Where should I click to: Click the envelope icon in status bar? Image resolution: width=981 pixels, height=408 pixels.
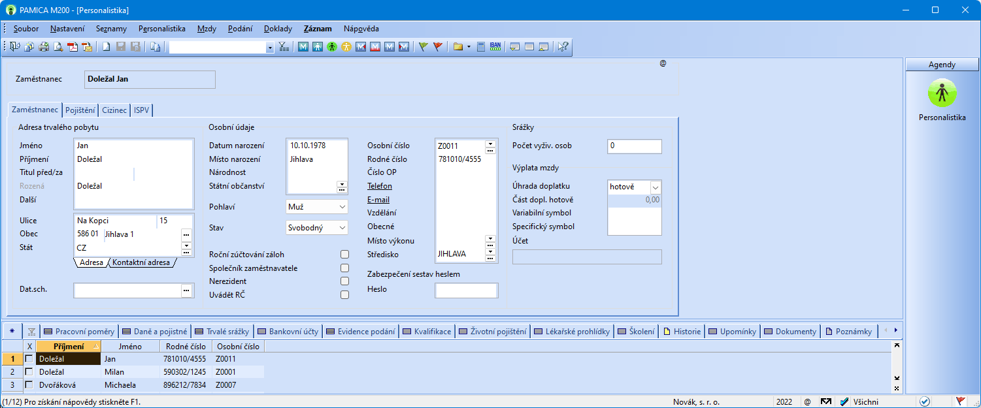pos(826,401)
